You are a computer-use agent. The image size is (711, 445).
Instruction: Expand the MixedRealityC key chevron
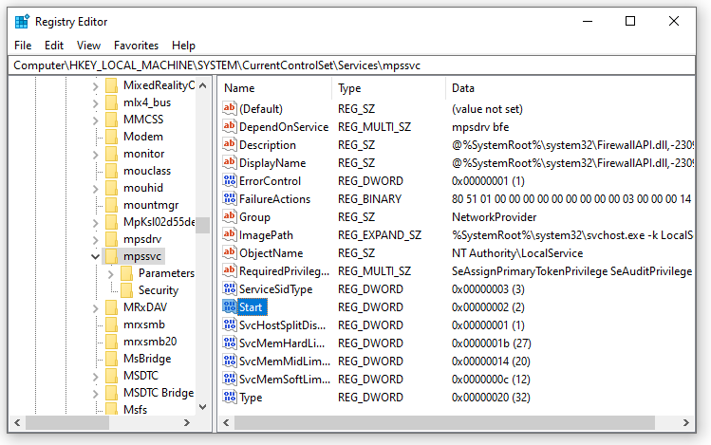tap(96, 85)
